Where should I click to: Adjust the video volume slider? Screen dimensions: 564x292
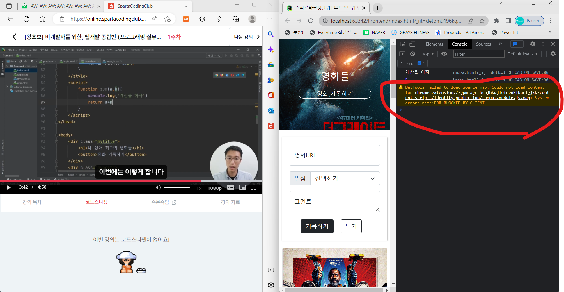(x=177, y=187)
